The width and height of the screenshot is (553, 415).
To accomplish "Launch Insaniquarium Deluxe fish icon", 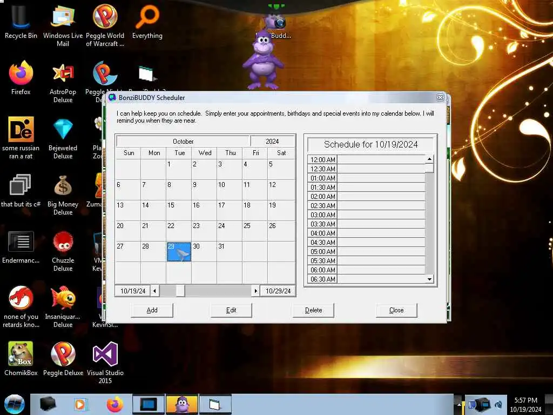I will [63, 306].
